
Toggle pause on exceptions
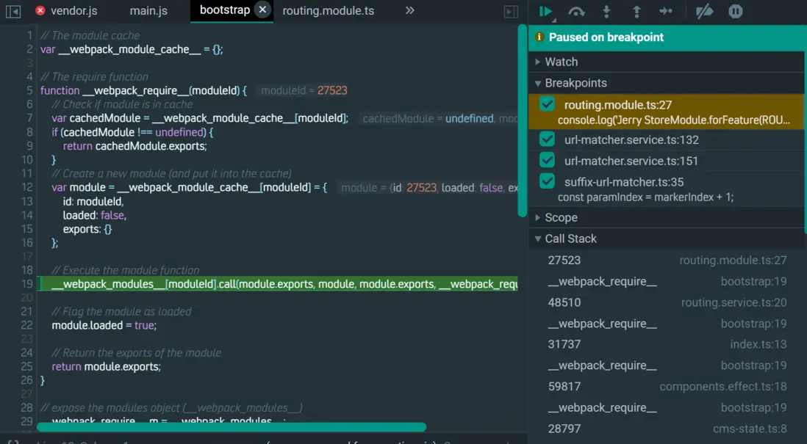point(735,11)
